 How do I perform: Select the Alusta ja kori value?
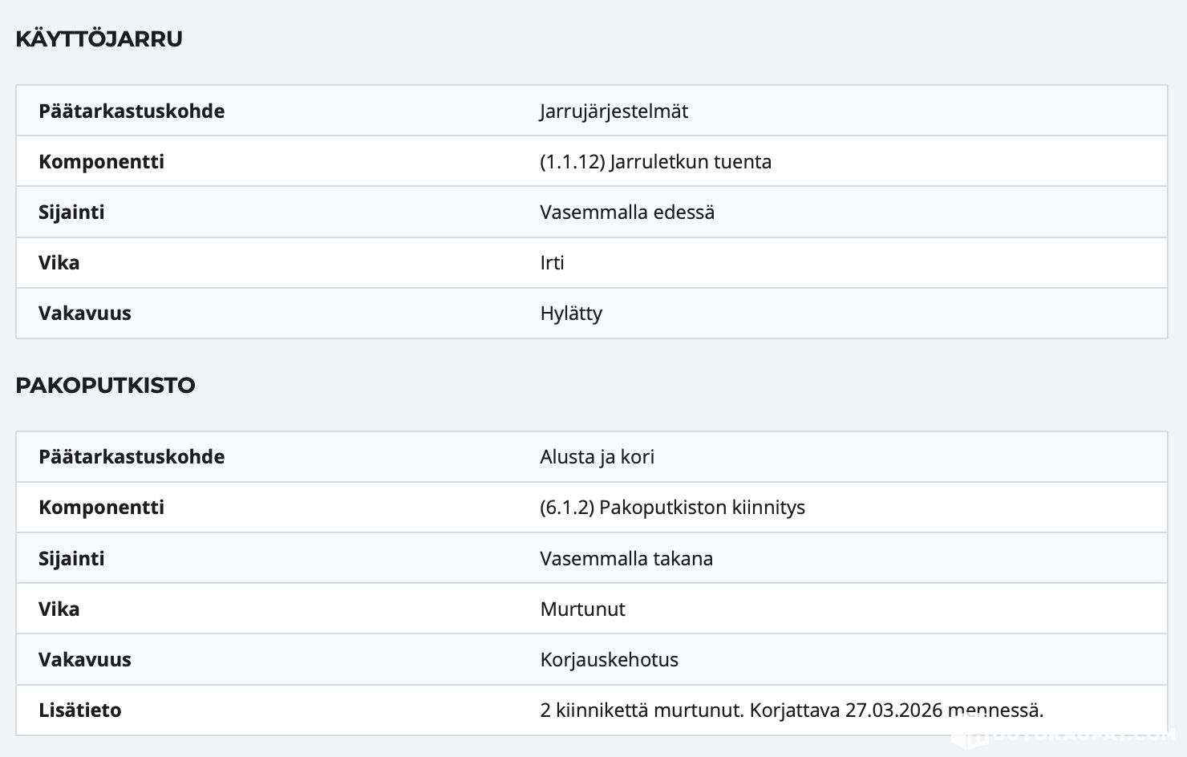pyautogui.click(x=597, y=456)
